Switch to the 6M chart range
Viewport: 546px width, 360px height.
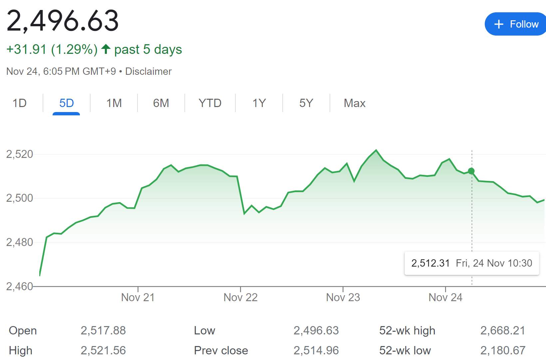click(161, 103)
